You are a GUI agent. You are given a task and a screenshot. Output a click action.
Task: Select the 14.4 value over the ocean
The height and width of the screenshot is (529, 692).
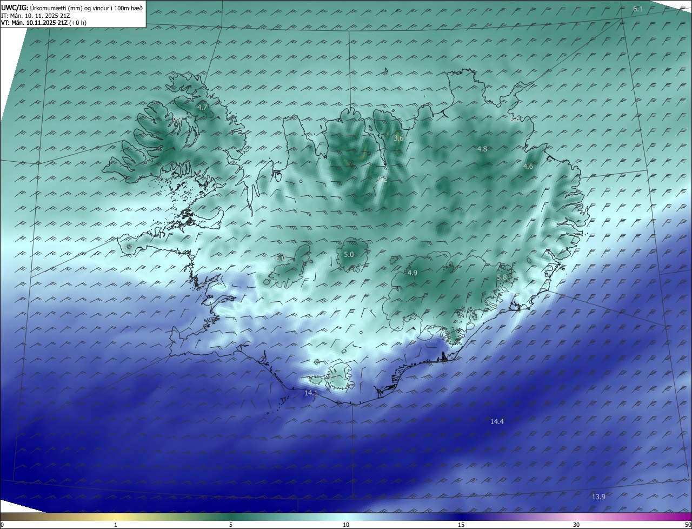tap(497, 421)
